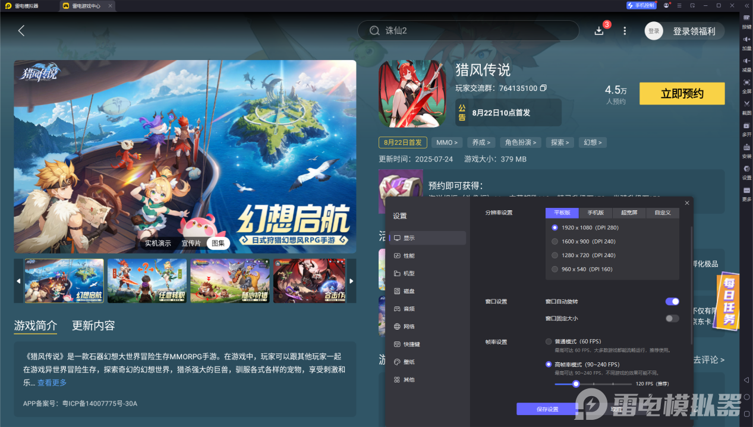Open the title bar hamburger menu

click(x=679, y=5)
